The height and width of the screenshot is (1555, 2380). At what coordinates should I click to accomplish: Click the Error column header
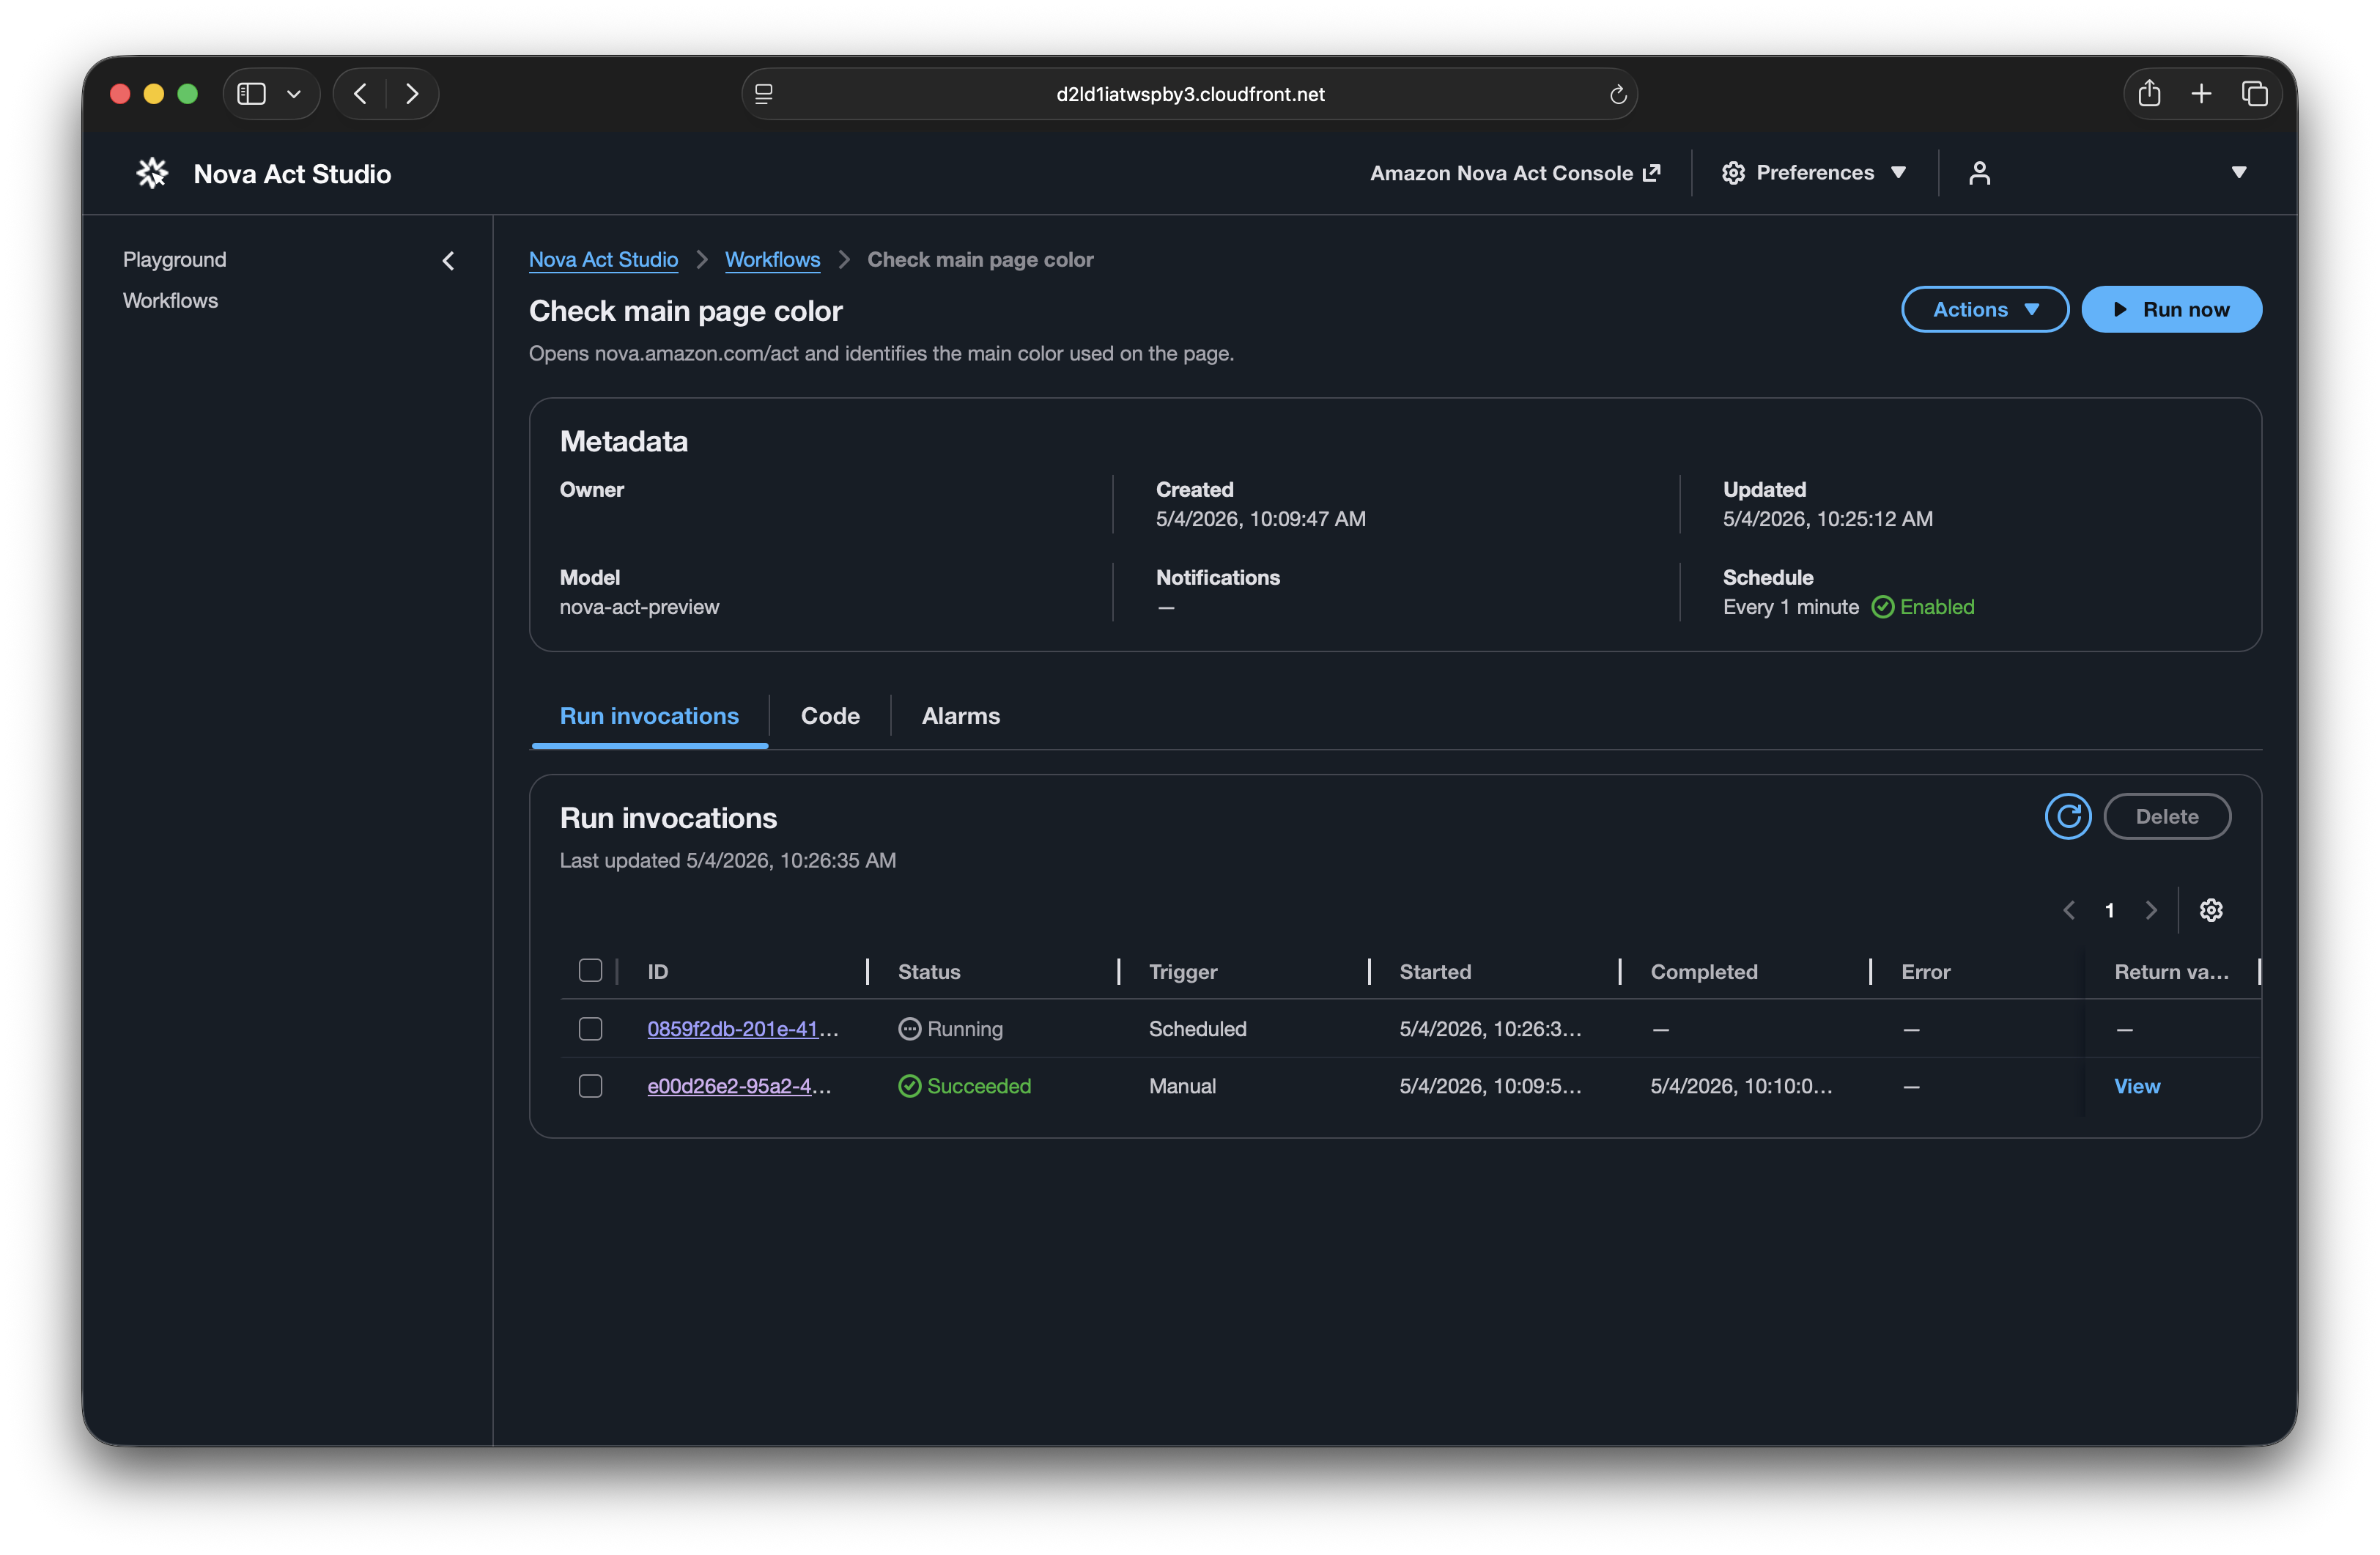pos(1925,971)
